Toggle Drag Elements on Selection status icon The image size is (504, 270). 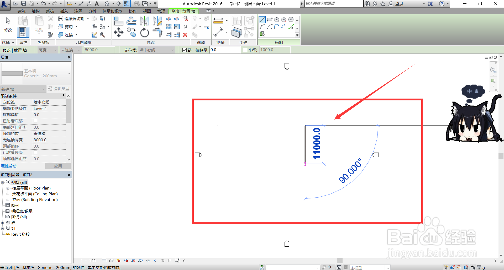pos(473,267)
